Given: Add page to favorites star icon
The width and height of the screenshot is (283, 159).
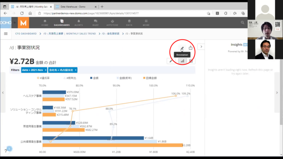Looking at the screenshot, I should tap(209, 13).
